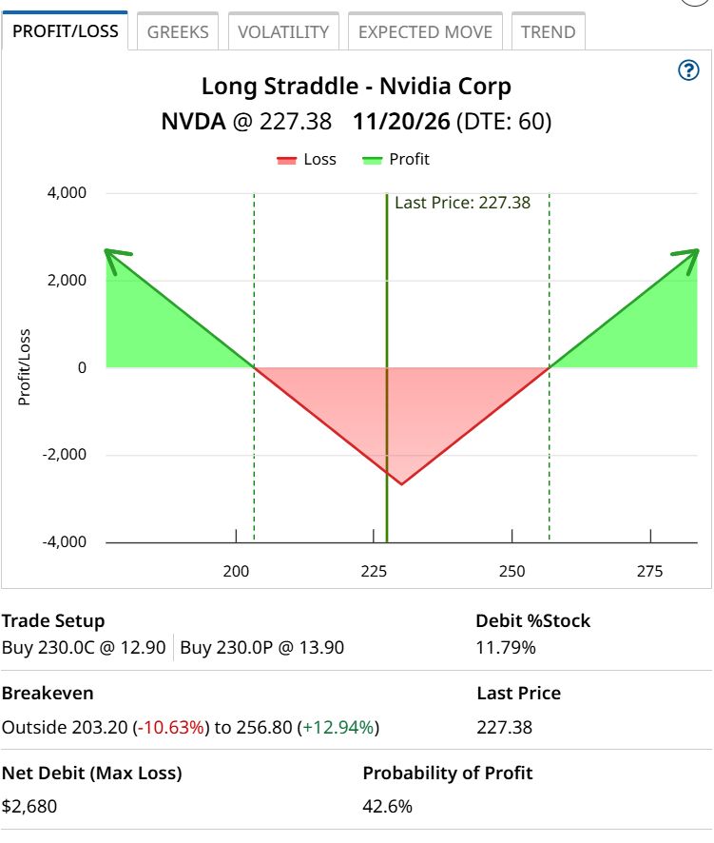This screenshot has width=714, height=843.
Task: Click the Buy 230.0C @ 12.90 leg
Action: coord(84,648)
